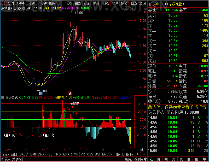Select the 指标A tab
The width and height of the screenshot is (209, 162).
[5, 154]
